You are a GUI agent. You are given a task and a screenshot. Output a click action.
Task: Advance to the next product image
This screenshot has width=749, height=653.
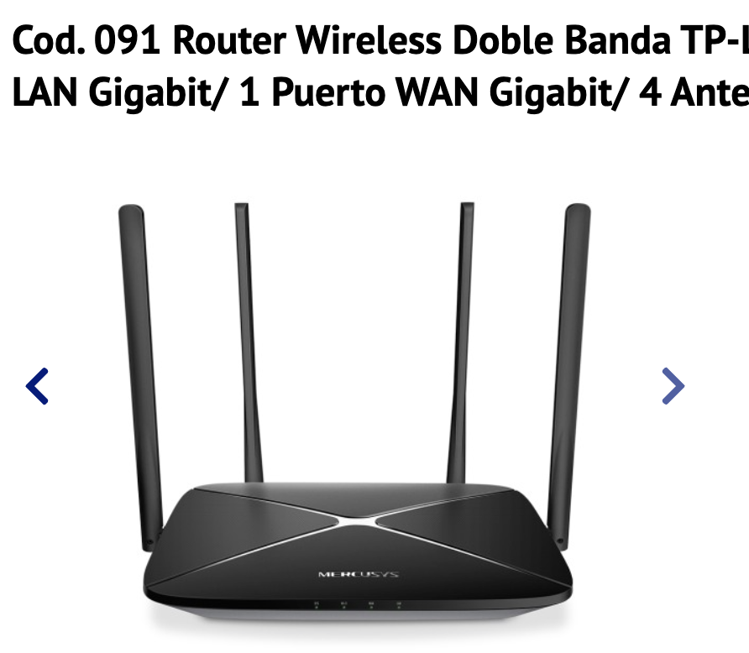click(x=673, y=386)
